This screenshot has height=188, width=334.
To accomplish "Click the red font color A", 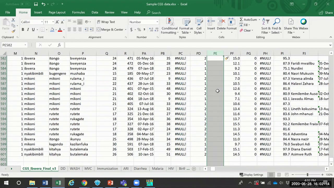I will click(x=60, y=30).
